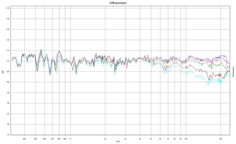This screenshot has height=144, width=236.
Task: Click the rotated 'ATB precision' label at right edge
Action: [233, 72]
